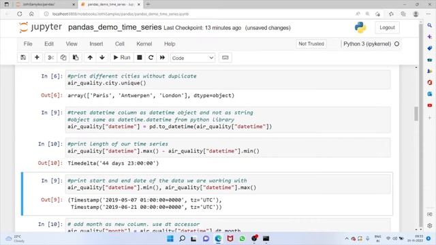Select the Timestamp '2019-06-21' output line
436x245 pixels.
[146, 207]
